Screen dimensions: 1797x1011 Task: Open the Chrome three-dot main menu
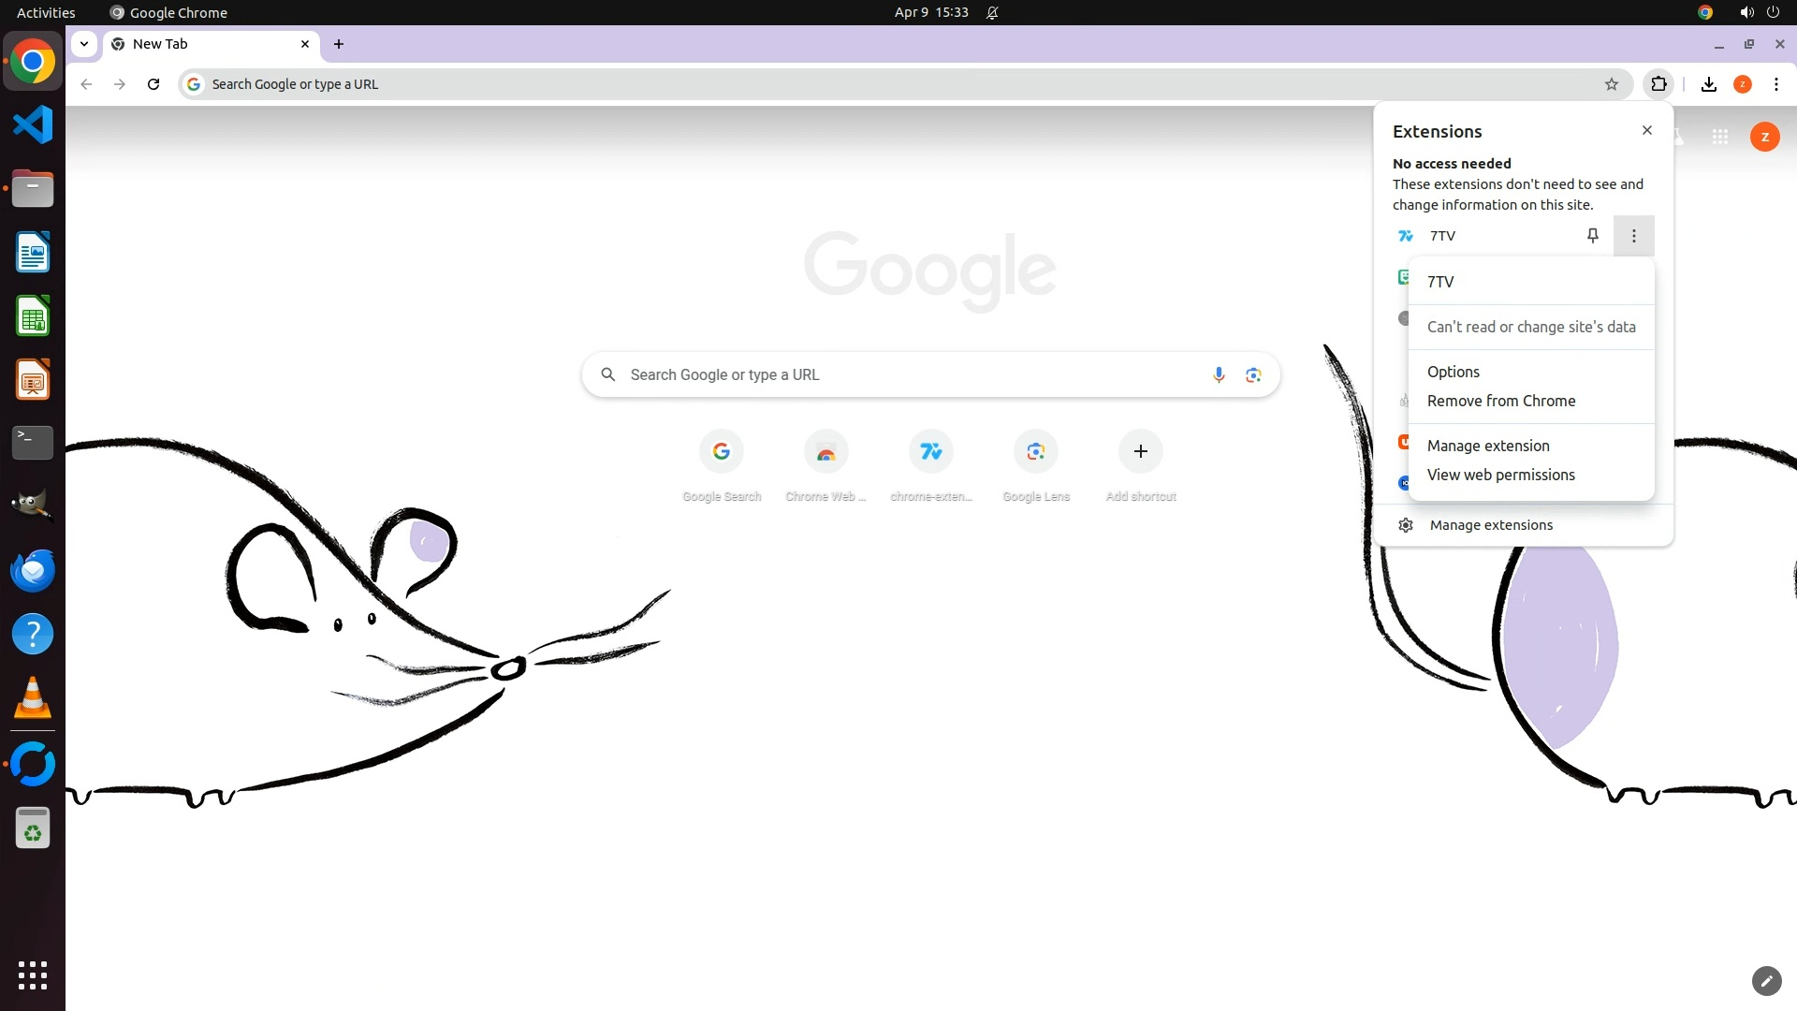(1775, 84)
